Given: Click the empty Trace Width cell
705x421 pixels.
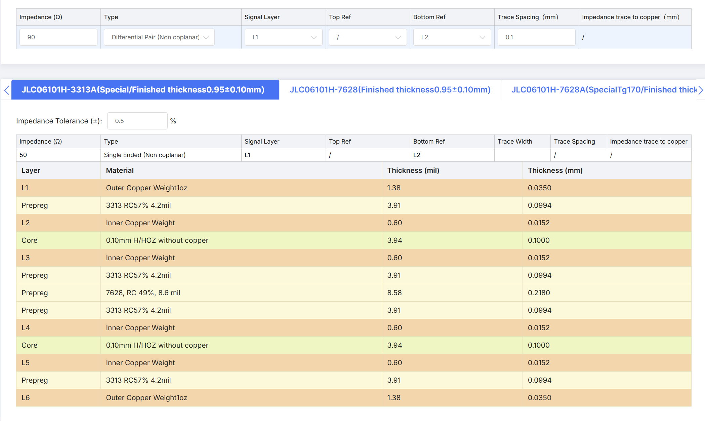Looking at the screenshot, I should 523,155.
